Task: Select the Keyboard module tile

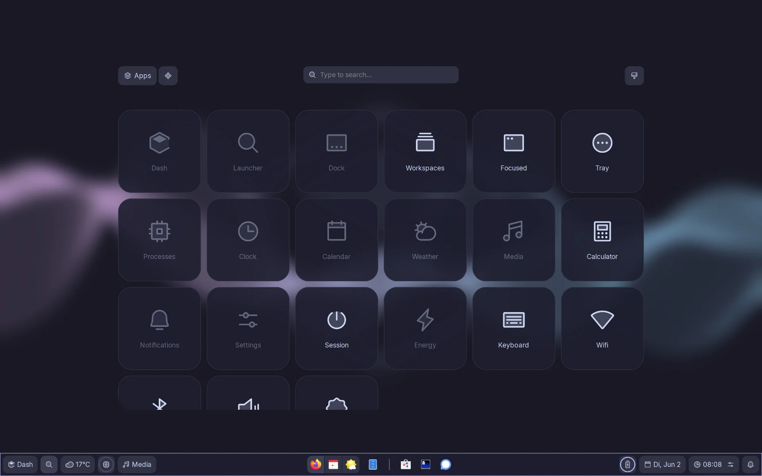Action: tap(514, 328)
